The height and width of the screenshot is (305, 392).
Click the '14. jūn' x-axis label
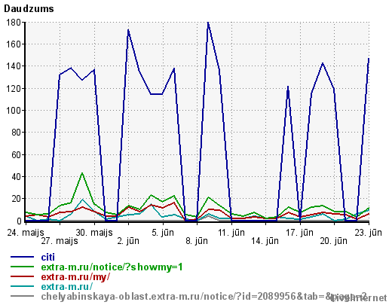(x=265, y=241)
